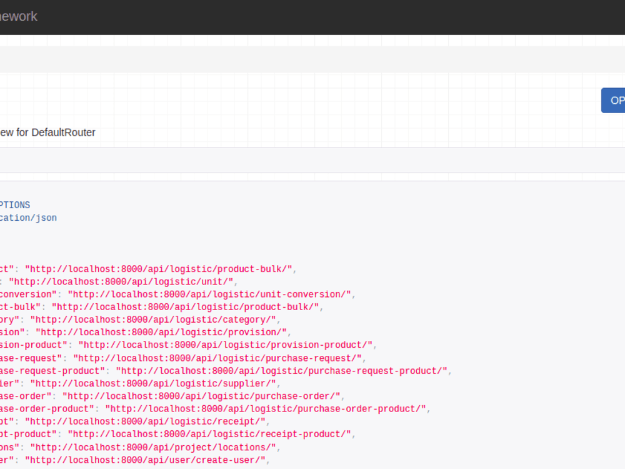Click the blue OPTIONS button
This screenshot has height=469, width=625.
click(613, 101)
